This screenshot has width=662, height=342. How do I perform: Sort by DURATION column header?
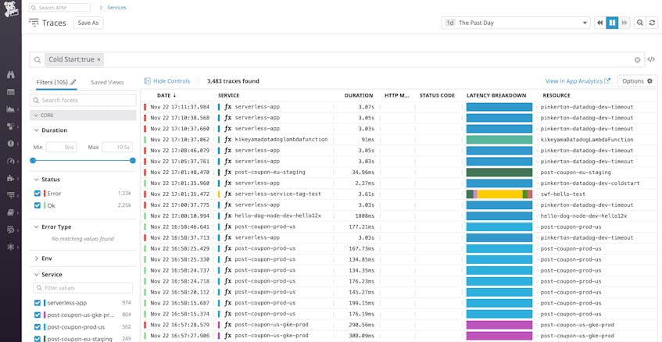point(359,95)
